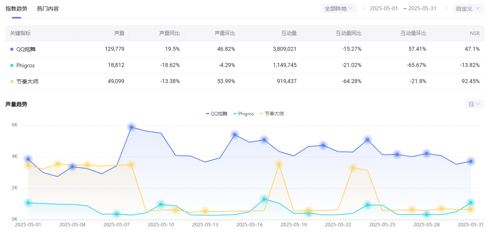Select the QQ炫舞 table row name
492x235 pixels.
pyautogui.click(x=26, y=49)
